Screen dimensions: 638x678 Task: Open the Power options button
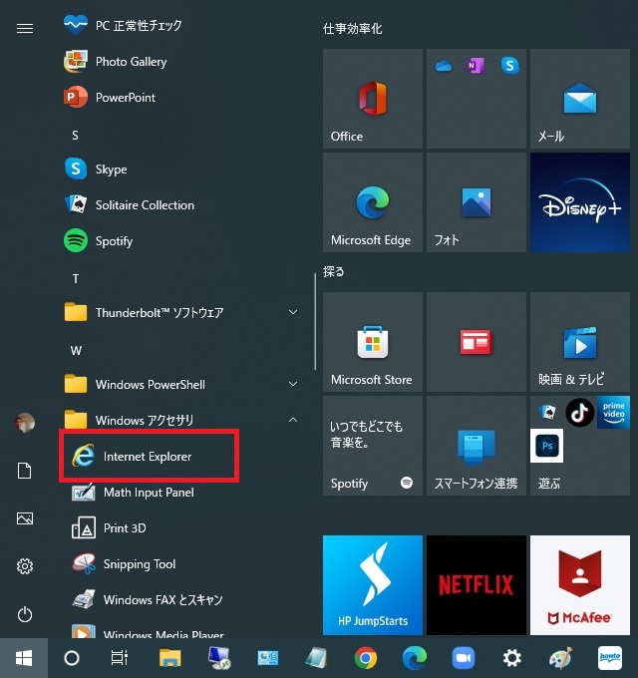(x=25, y=614)
